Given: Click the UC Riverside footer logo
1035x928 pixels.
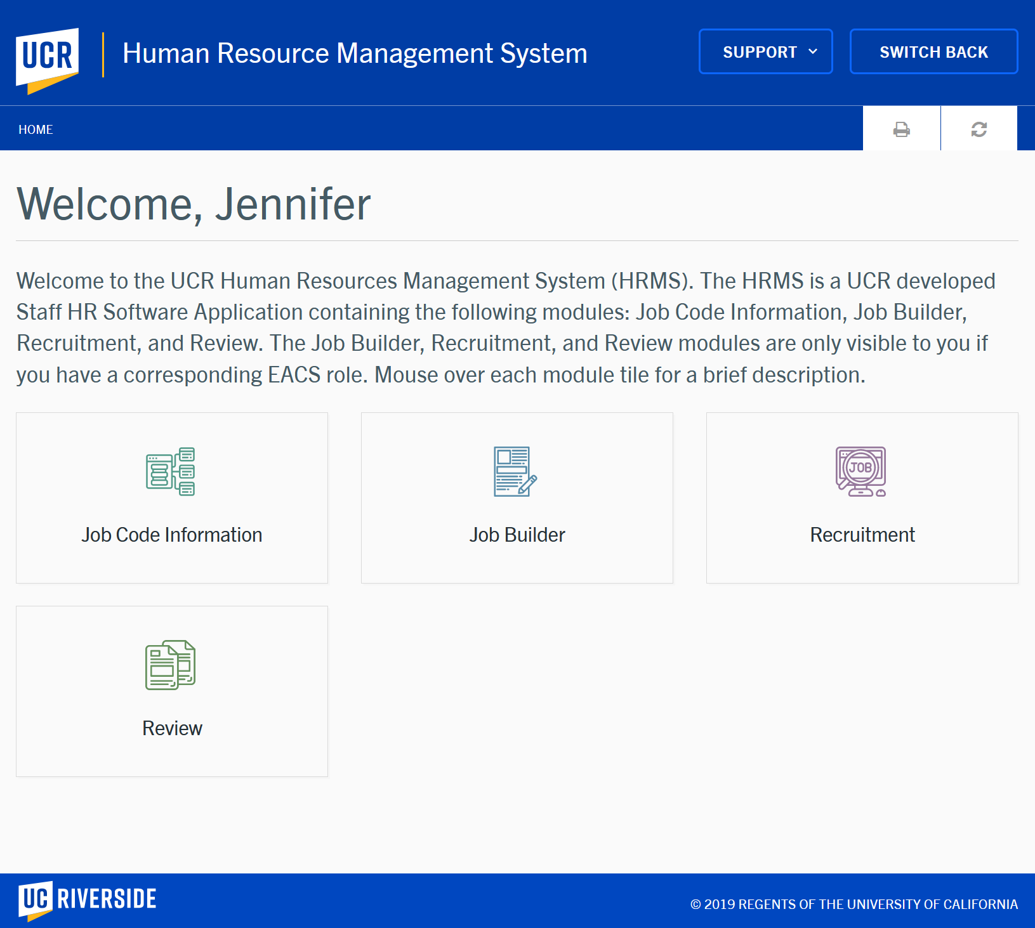Looking at the screenshot, I should (x=88, y=899).
